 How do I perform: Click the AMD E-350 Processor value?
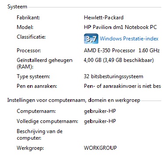click(x=122, y=51)
